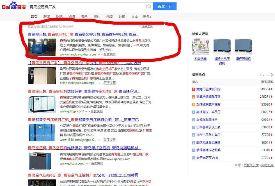This screenshot has width=275, height=186.
Task: Click the 搜索指数 column header
Action: click(x=267, y=82)
